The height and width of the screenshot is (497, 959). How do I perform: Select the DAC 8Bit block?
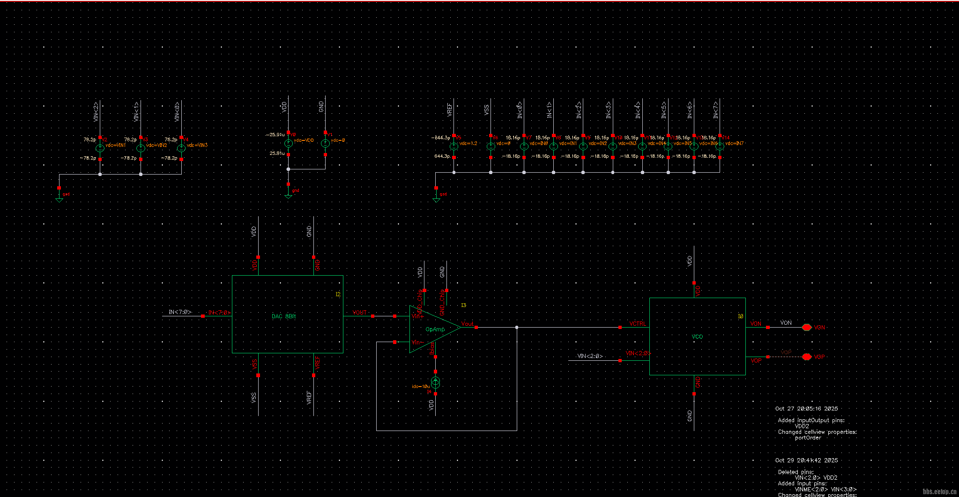click(x=288, y=314)
